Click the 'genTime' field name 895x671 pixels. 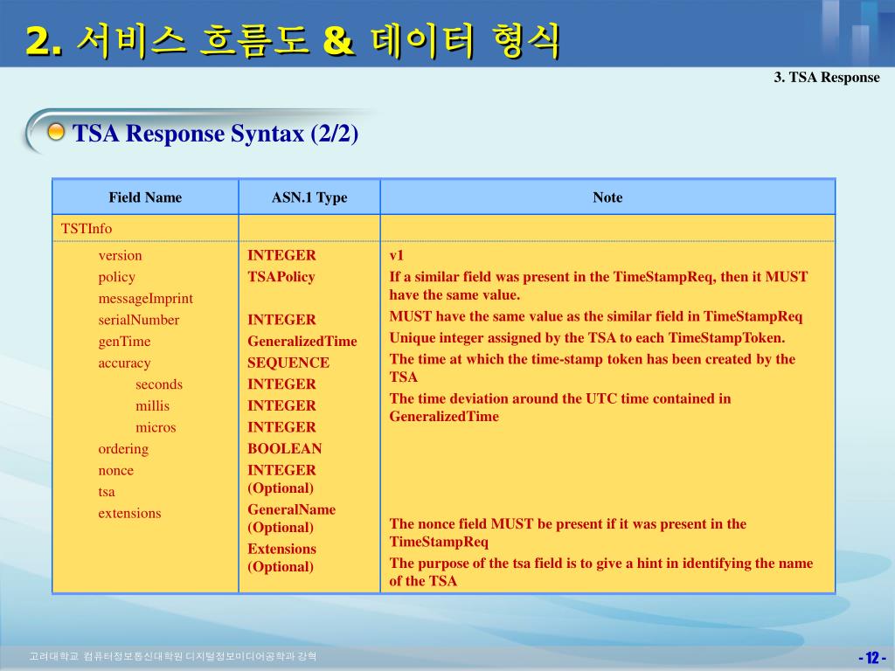[x=124, y=342]
